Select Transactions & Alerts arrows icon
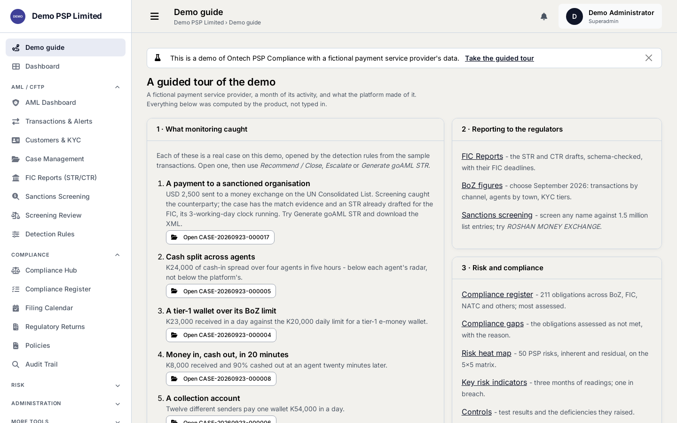 point(16,121)
